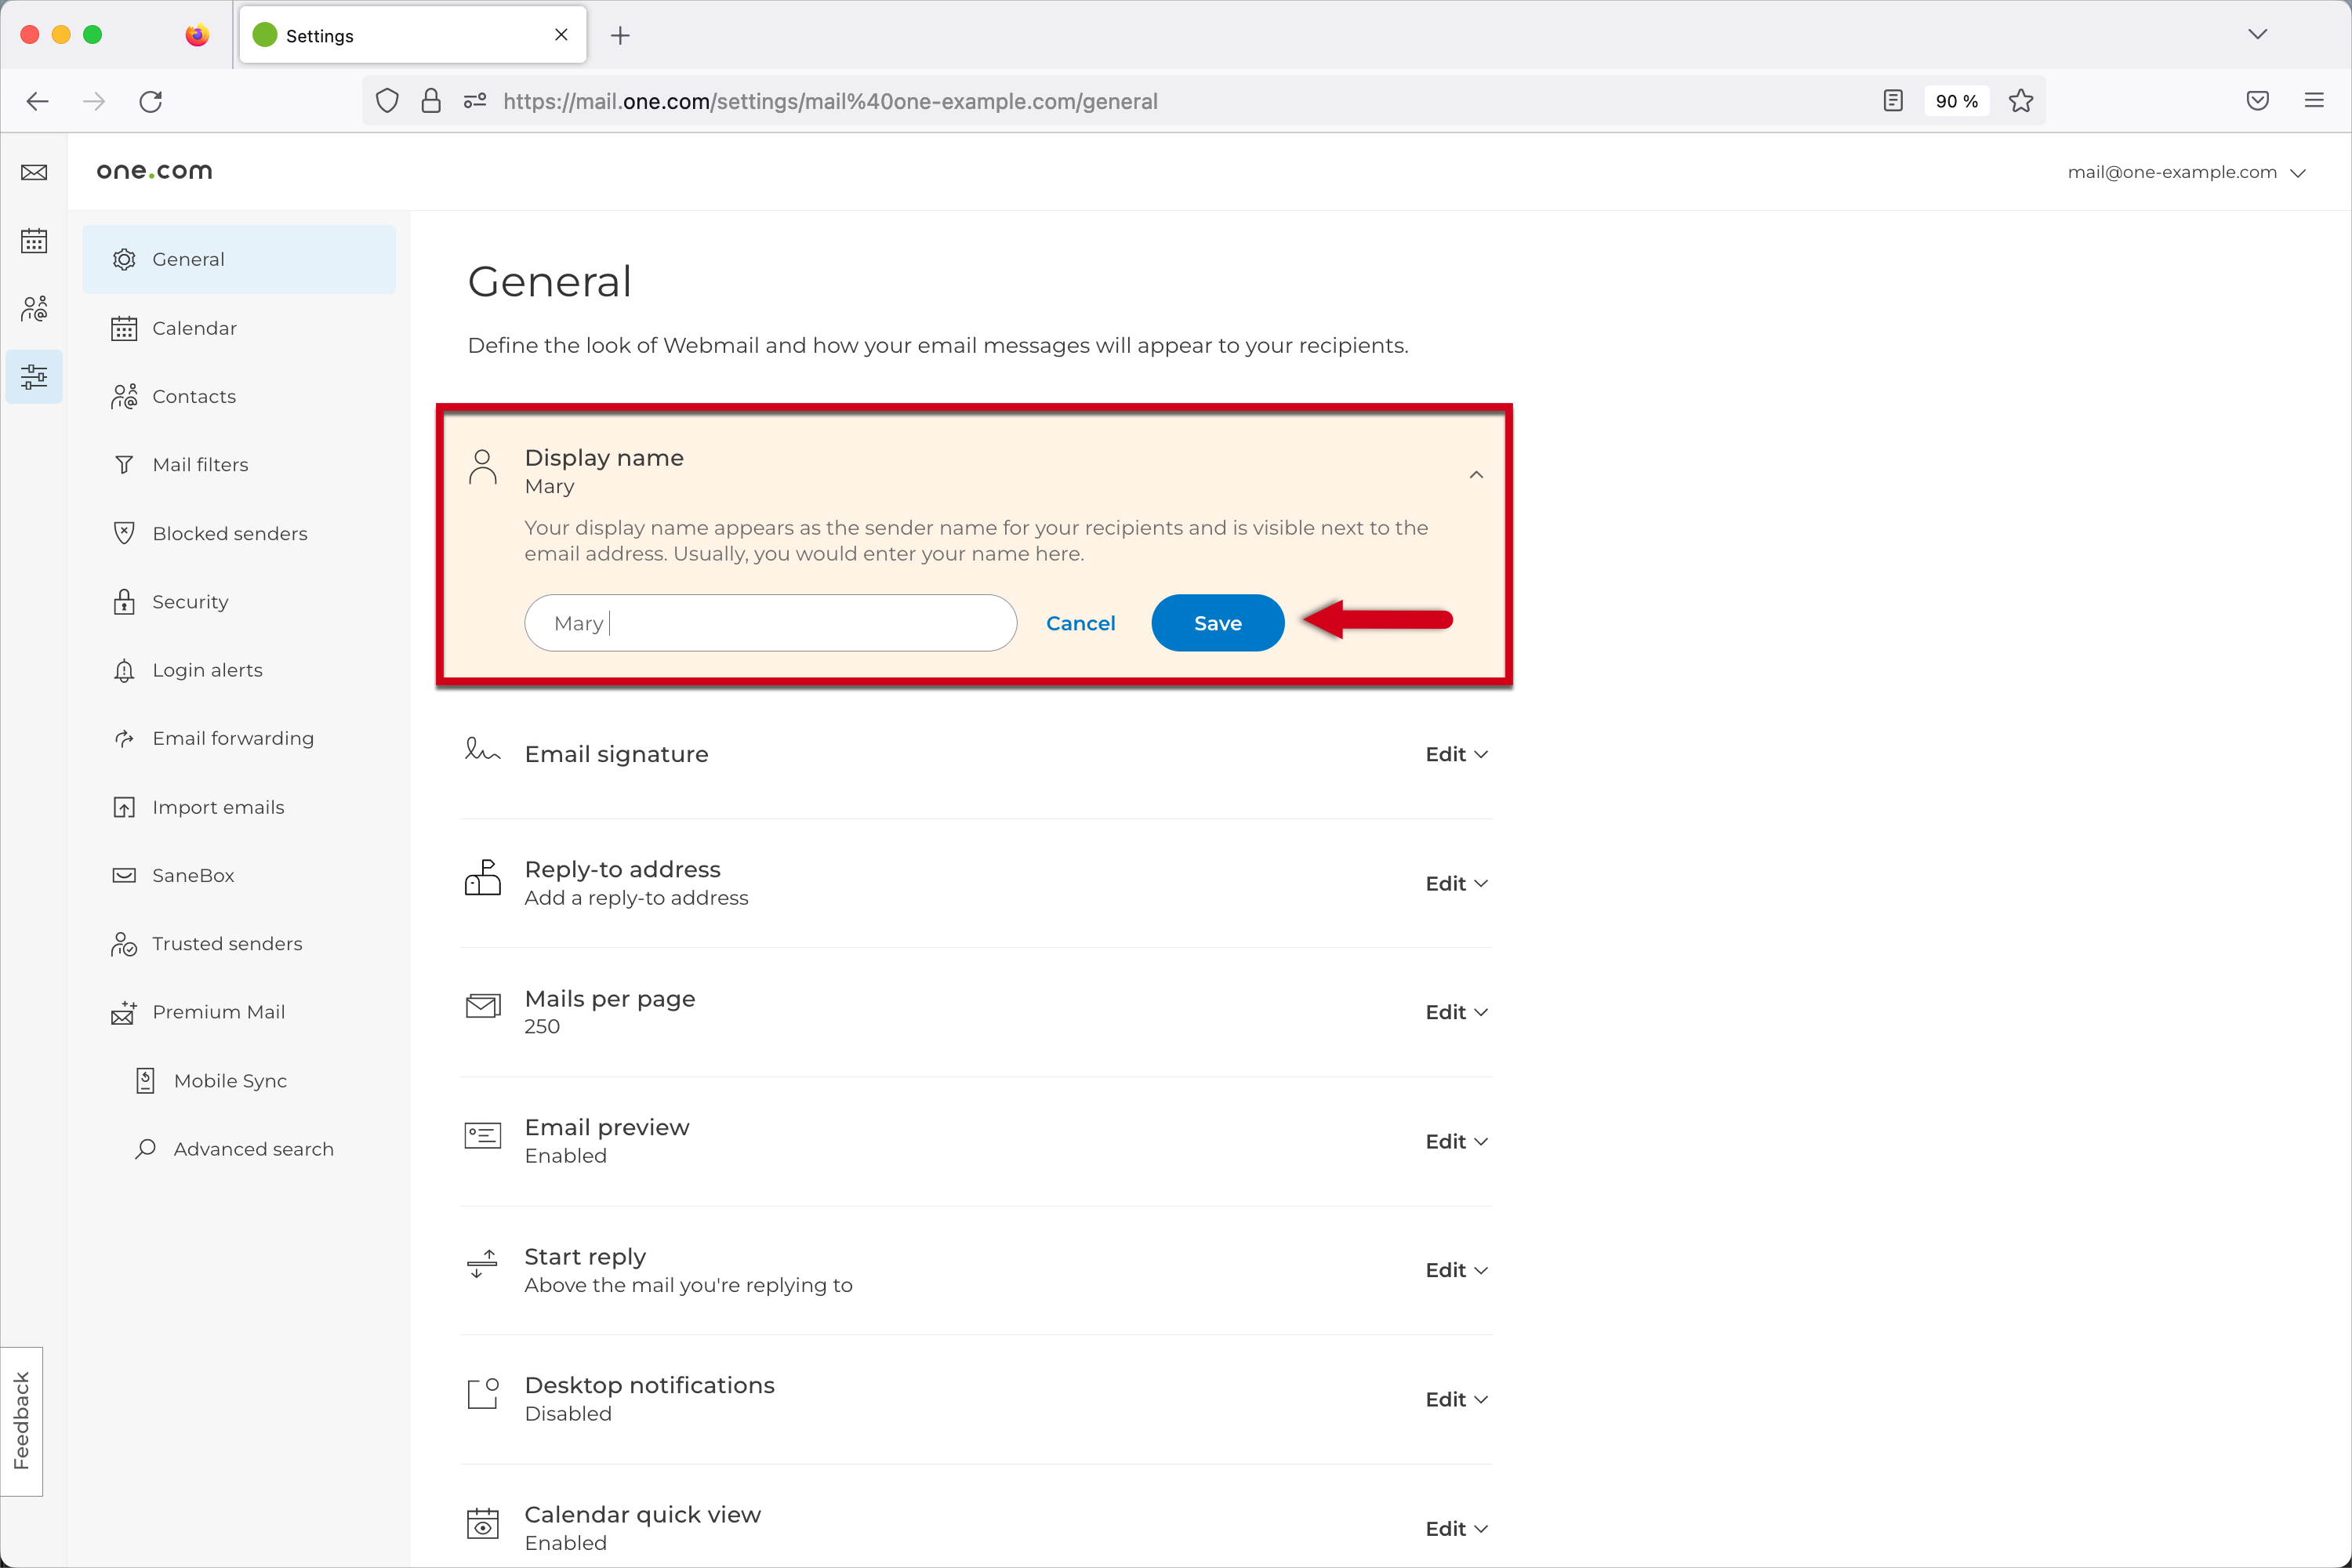Open Blocked senders settings
The height and width of the screenshot is (1568, 2352).
229,533
